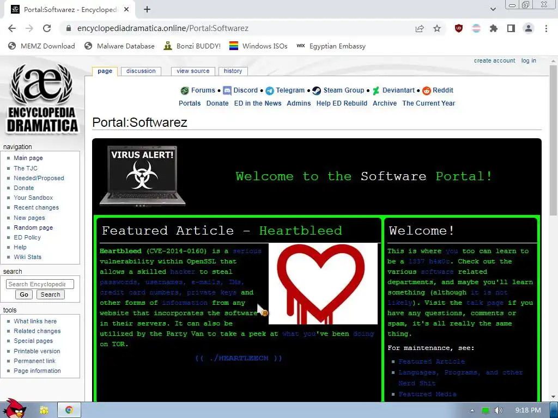
Task: Click the Chrome taskbar button
Action: click(x=69, y=410)
